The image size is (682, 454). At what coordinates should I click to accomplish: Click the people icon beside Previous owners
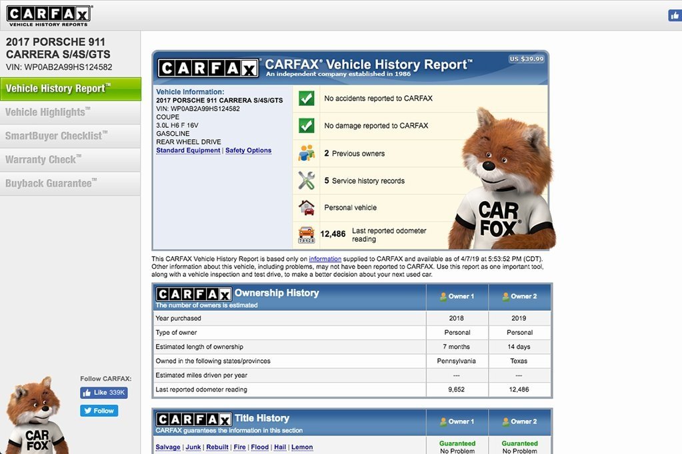click(x=307, y=153)
